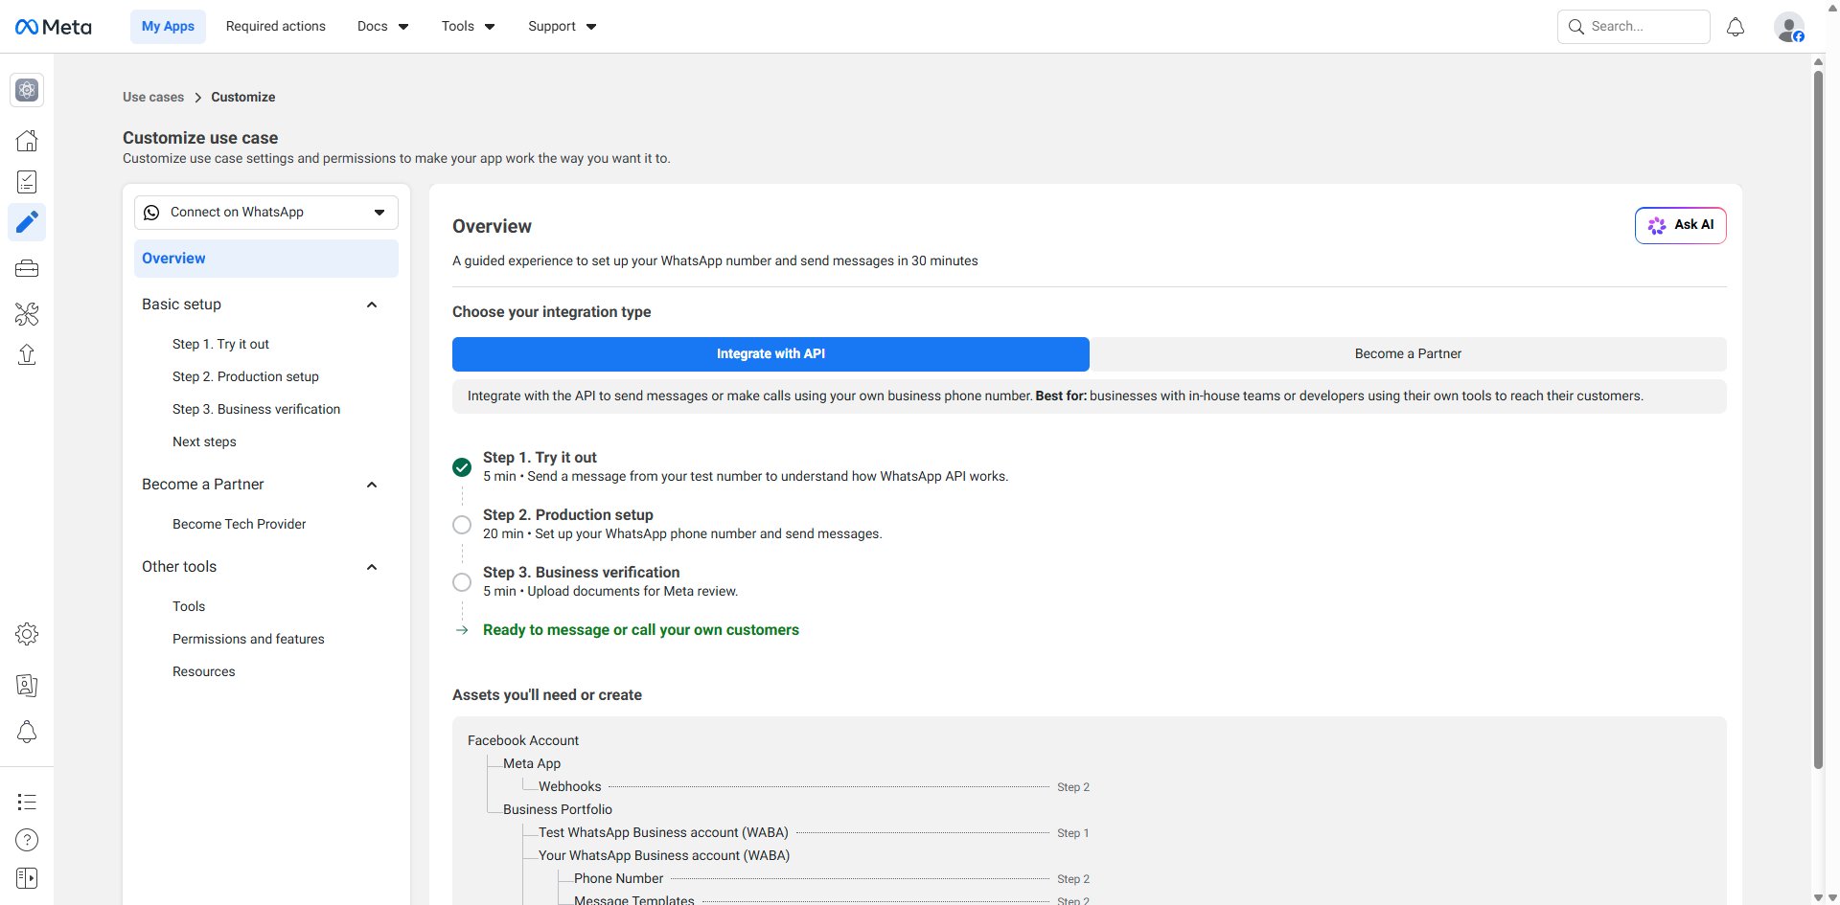Open App roles person-card icon
The height and width of the screenshot is (905, 1840).
pos(27,685)
